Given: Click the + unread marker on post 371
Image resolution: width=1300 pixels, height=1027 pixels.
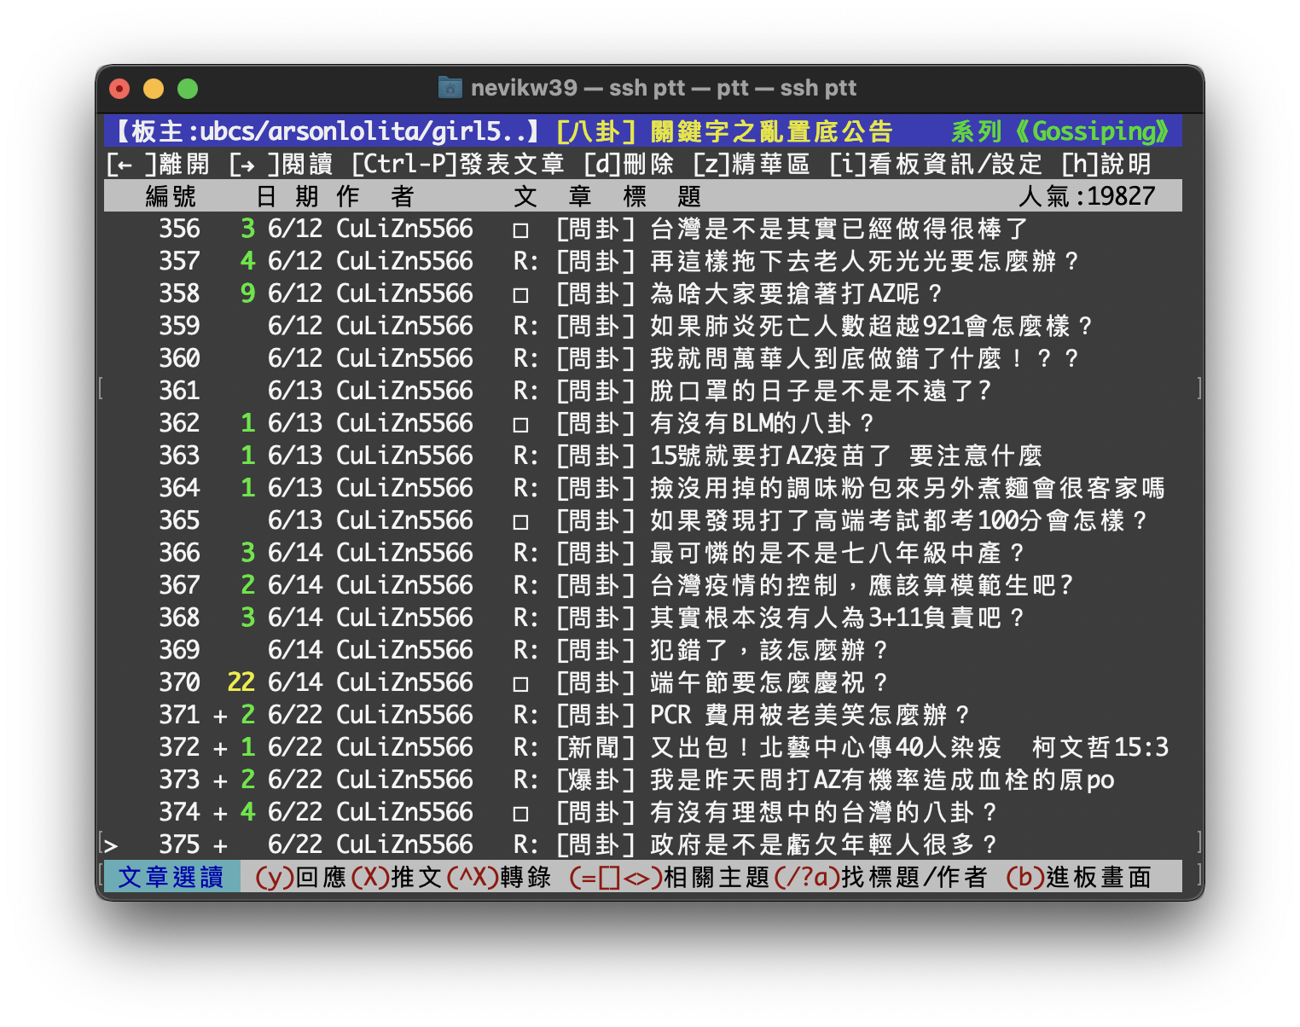Looking at the screenshot, I should coord(220,716).
